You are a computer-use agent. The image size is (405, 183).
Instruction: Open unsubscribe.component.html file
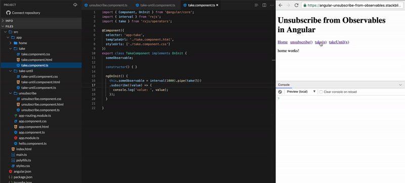pos(43,104)
